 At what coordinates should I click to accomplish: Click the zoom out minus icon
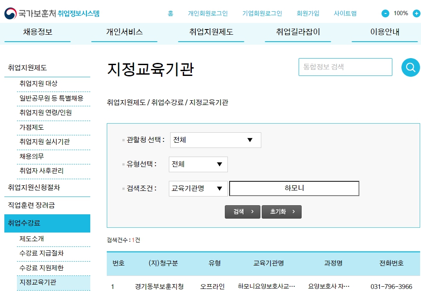pos(385,13)
